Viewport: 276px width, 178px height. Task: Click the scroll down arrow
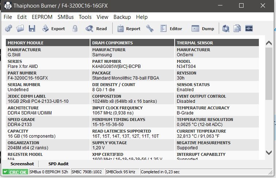click(269, 153)
